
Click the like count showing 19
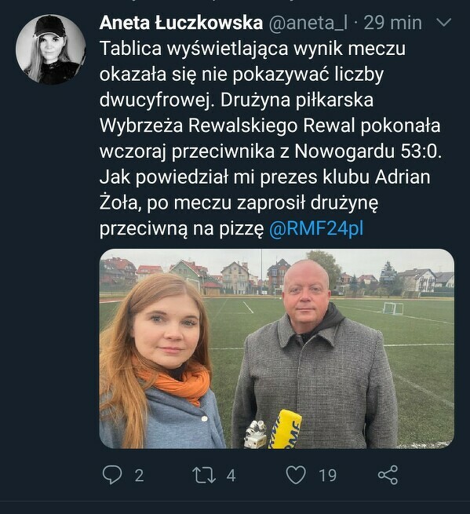[x=328, y=476]
